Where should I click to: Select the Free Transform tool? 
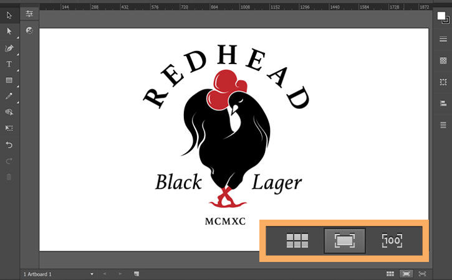coord(9,128)
